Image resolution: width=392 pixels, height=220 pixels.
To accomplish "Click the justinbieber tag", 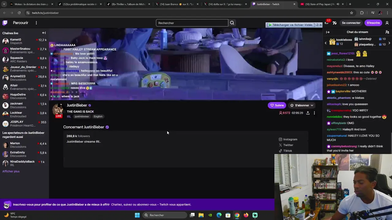I will click(82, 116).
